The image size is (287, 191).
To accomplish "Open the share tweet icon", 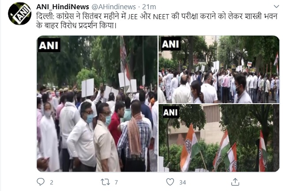I will pos(235,182).
